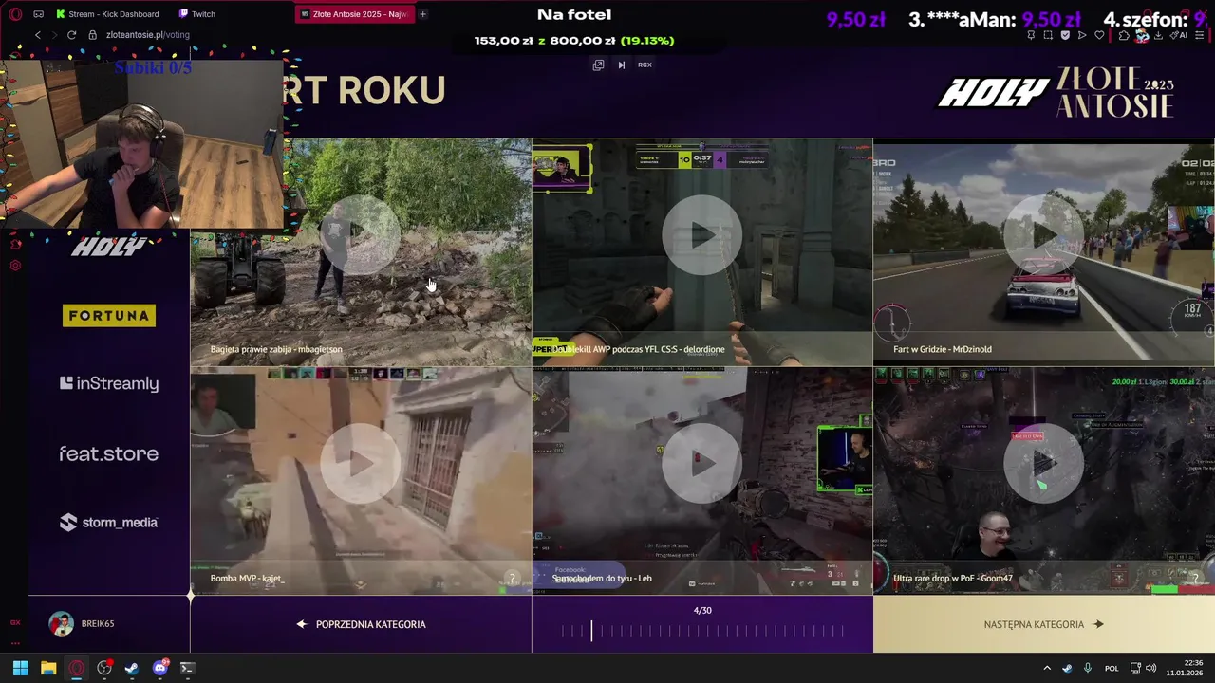Click the feat.store sponsor logo
This screenshot has height=683, width=1215.
pyautogui.click(x=109, y=453)
